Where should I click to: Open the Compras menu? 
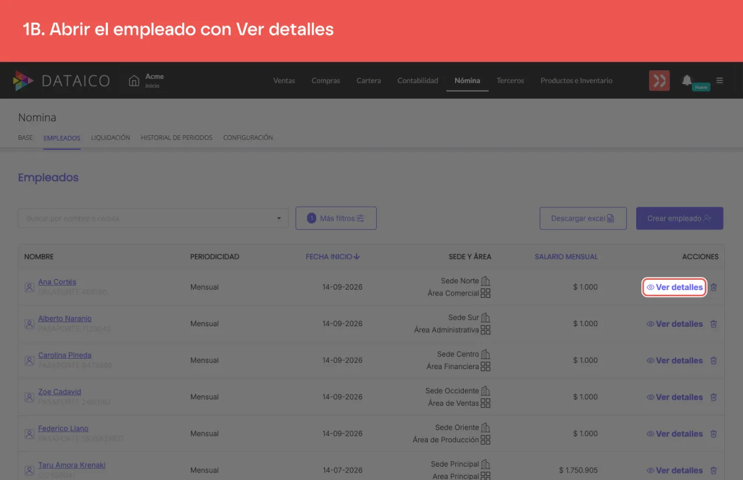pyautogui.click(x=326, y=81)
